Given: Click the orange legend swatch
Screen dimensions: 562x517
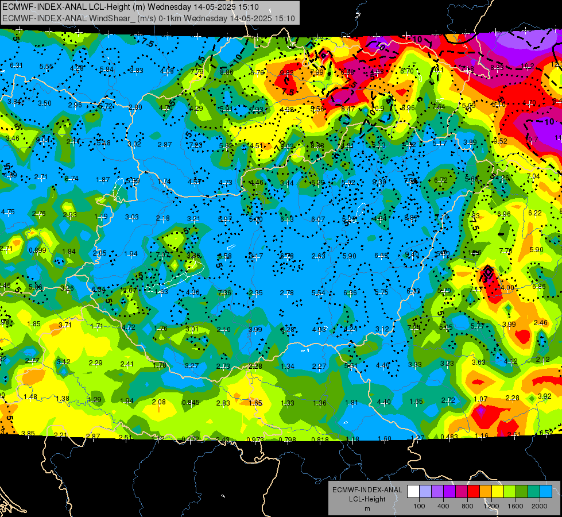Looking at the screenshot, I should (x=486, y=492).
